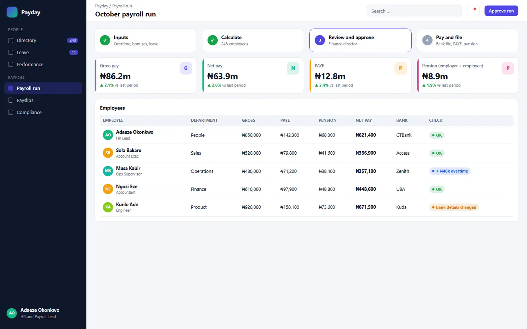Screen dimensions: 527x329
Task: Go to Leave in the sidebar
Action: pyautogui.click(x=43, y=52)
